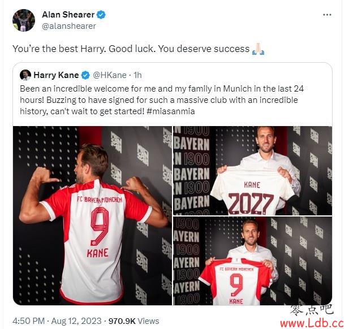
Task: Click the folded hands emoji
Action: 258,49
